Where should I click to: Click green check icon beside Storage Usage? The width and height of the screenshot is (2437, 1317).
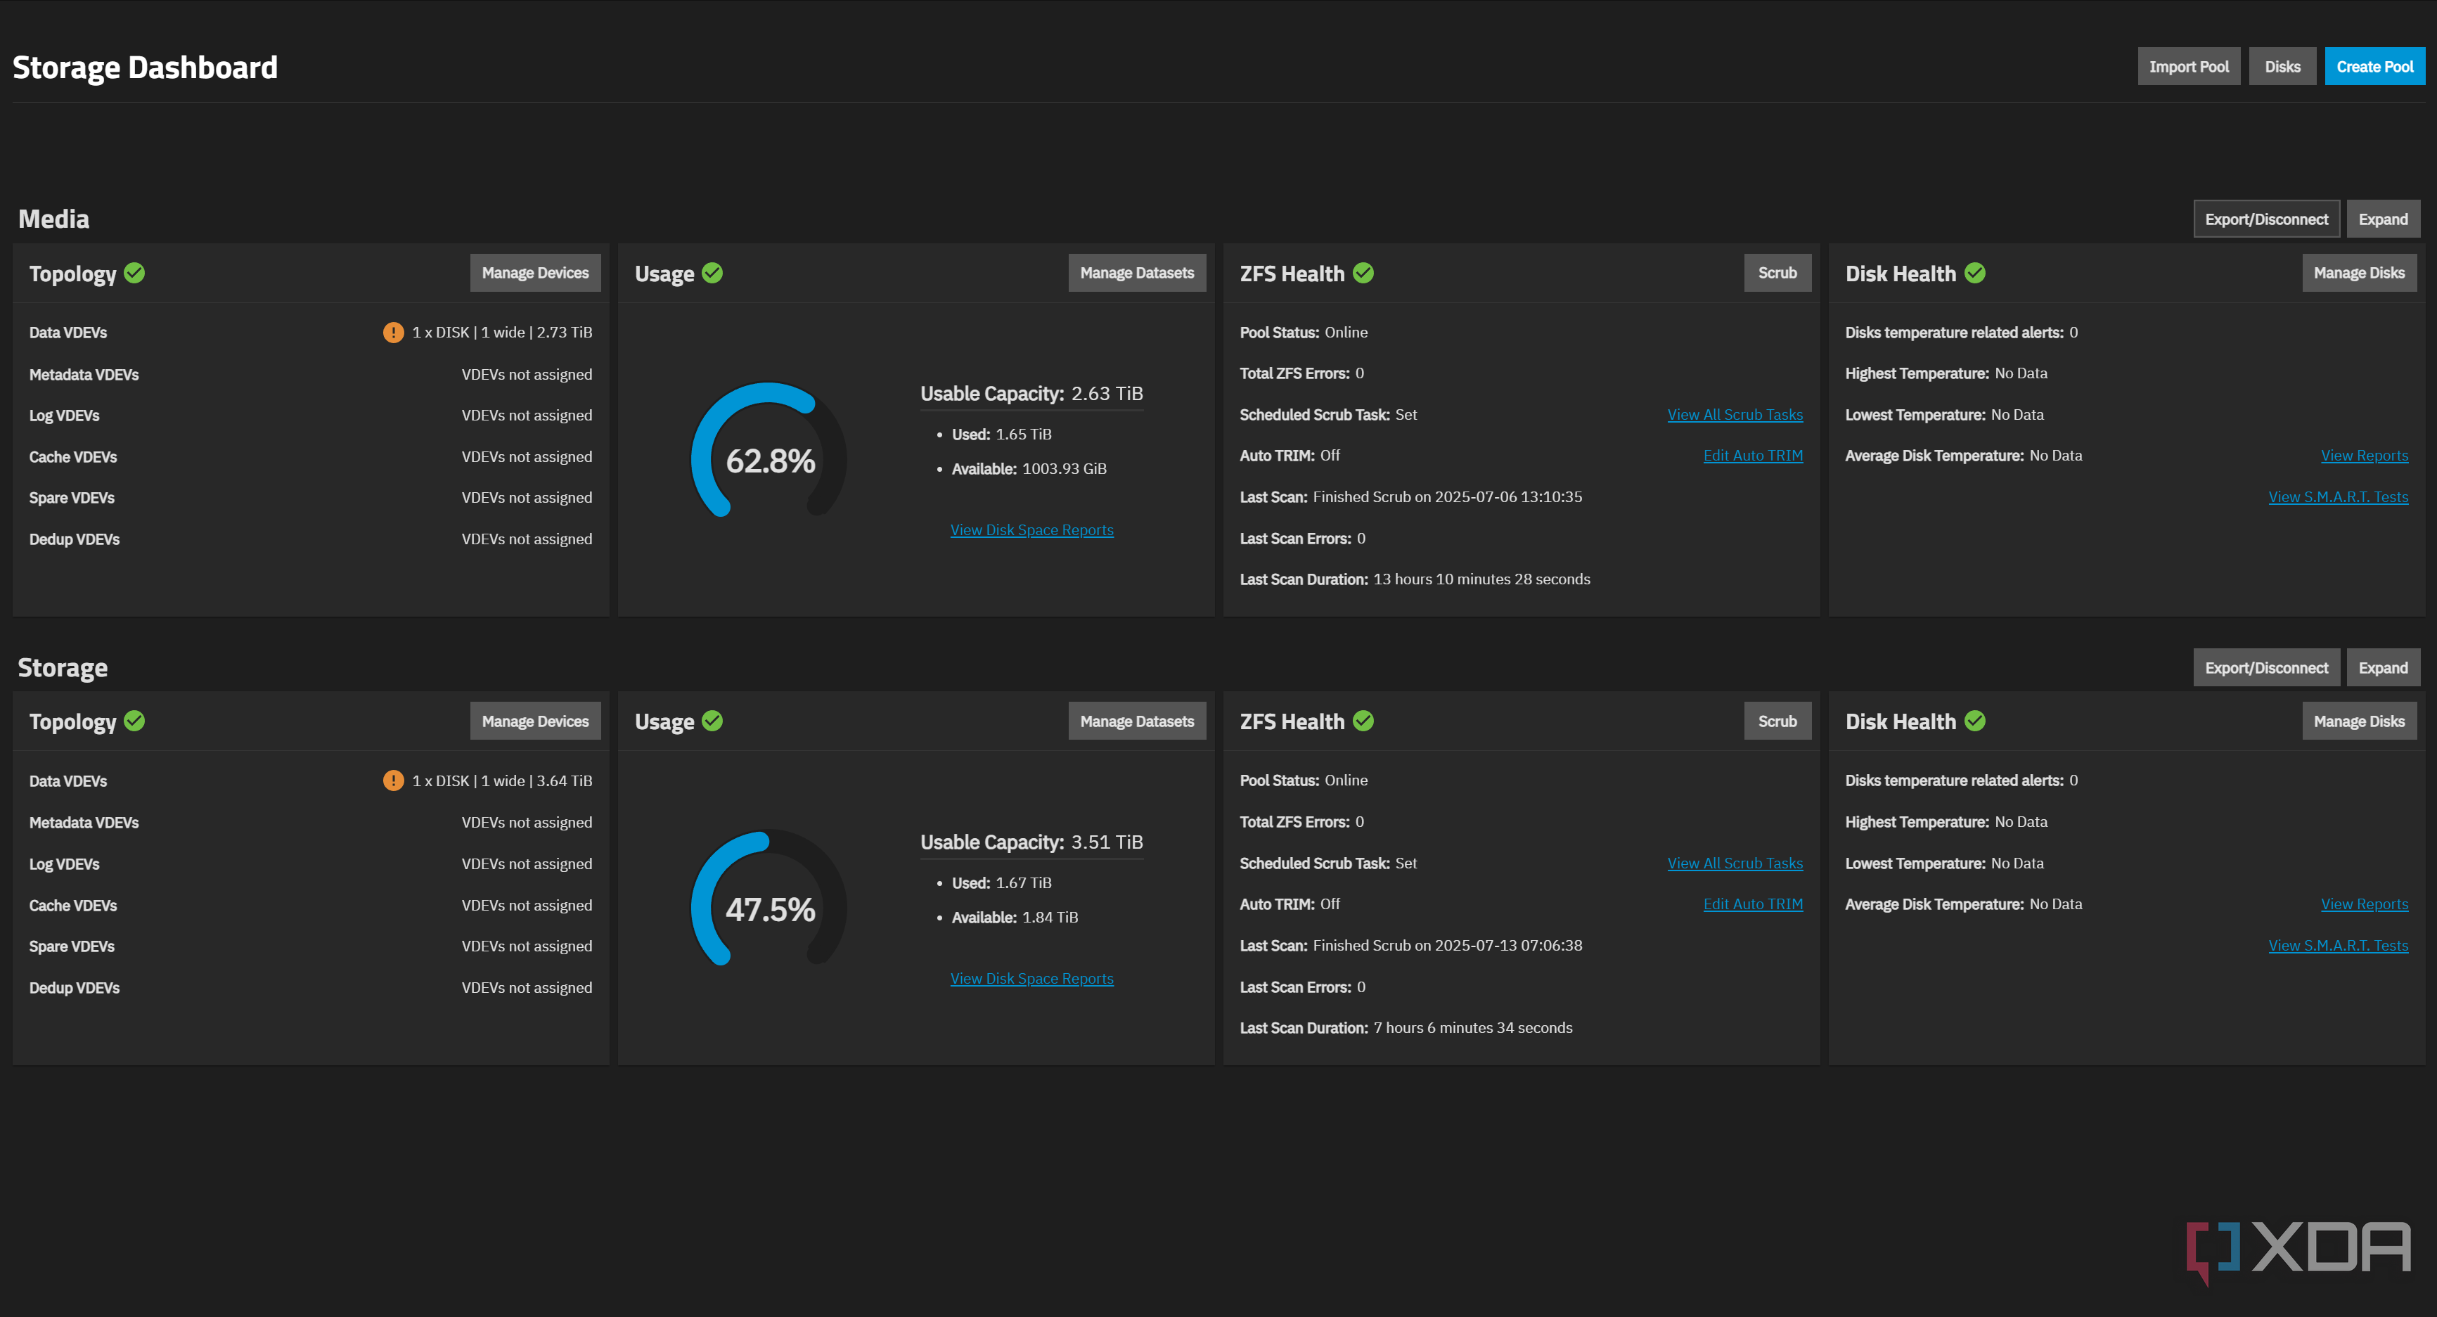(712, 721)
